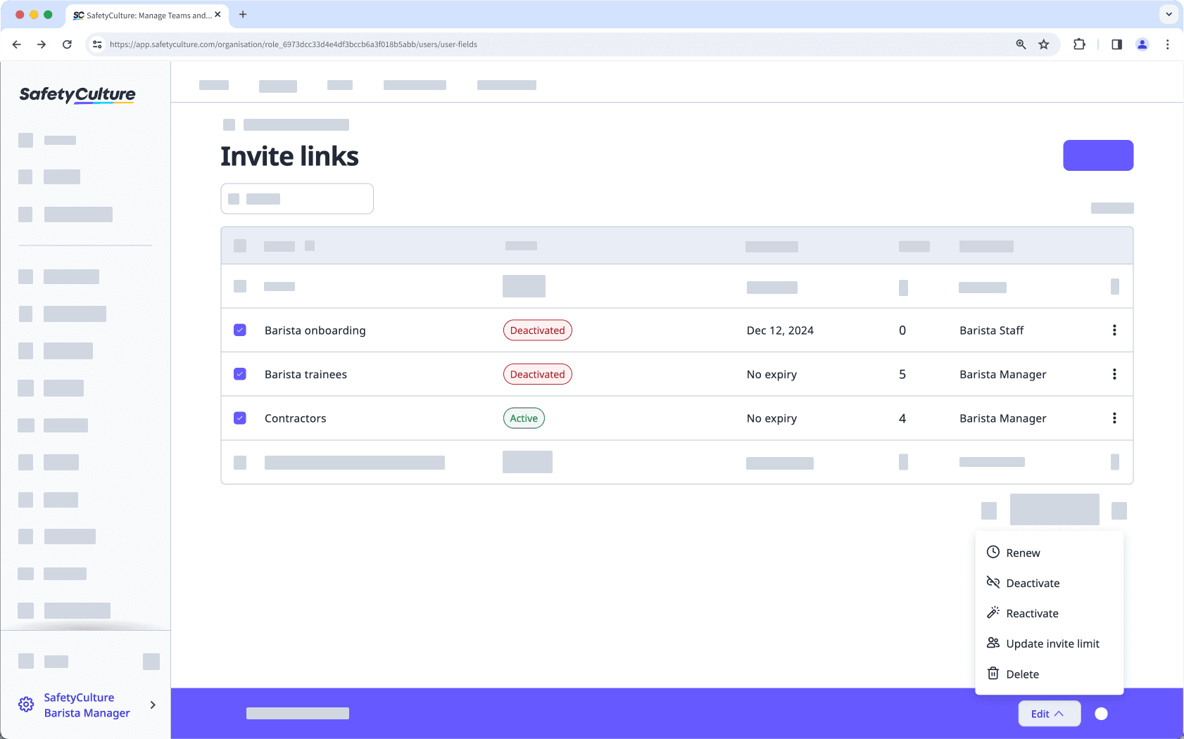Click the Edit button in bottom bar
The image size is (1184, 739).
tap(1048, 713)
